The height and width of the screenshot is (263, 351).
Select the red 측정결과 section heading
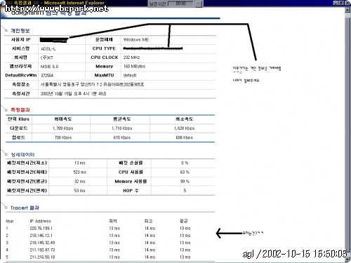[x=20, y=110]
